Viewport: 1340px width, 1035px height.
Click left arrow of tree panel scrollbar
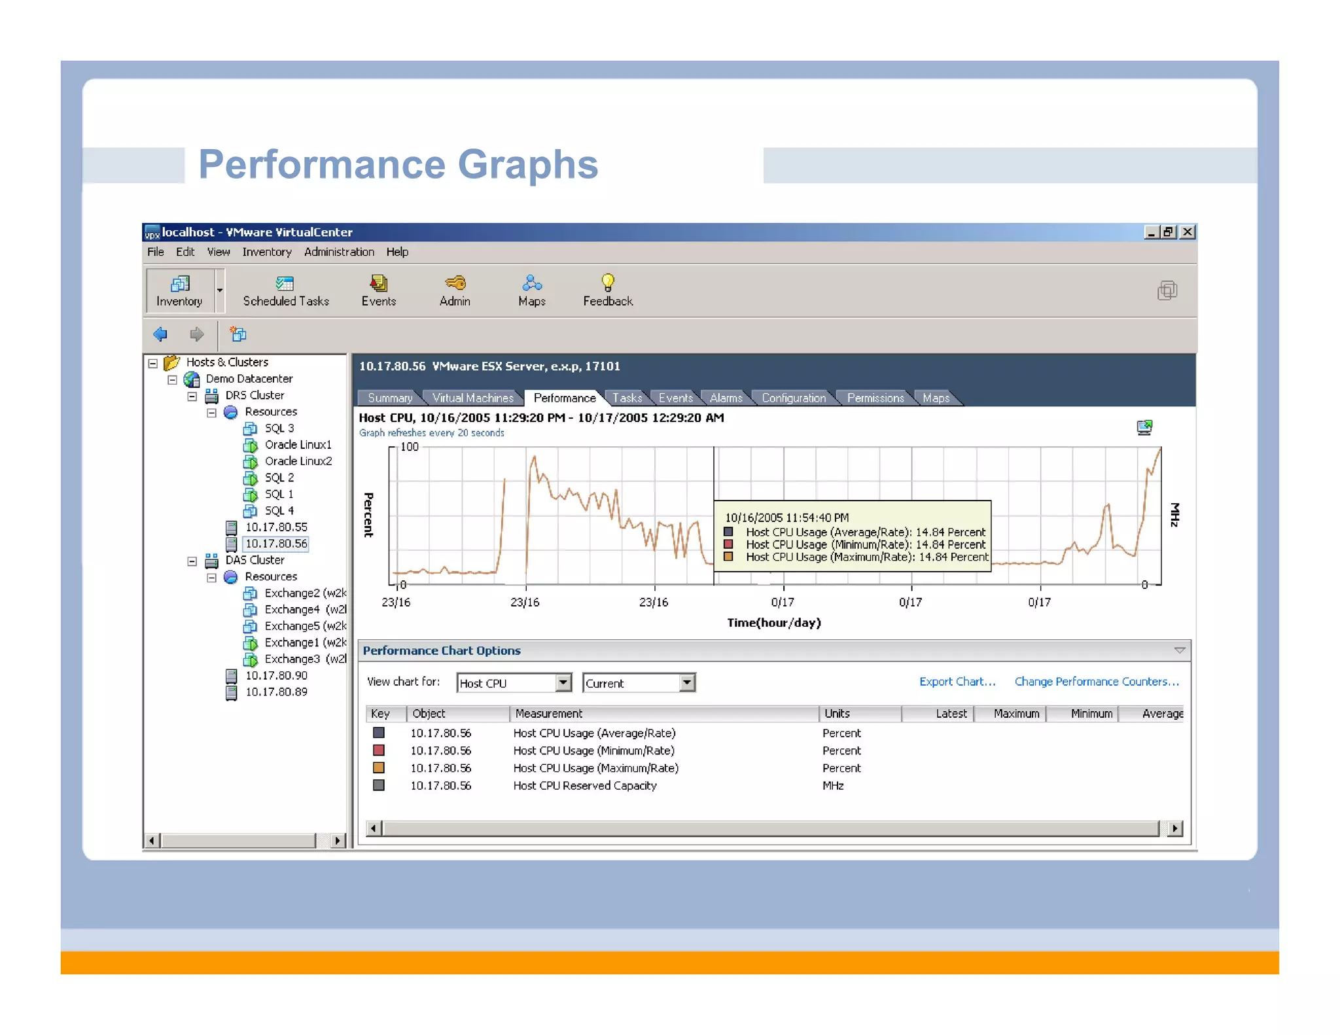[x=152, y=841]
